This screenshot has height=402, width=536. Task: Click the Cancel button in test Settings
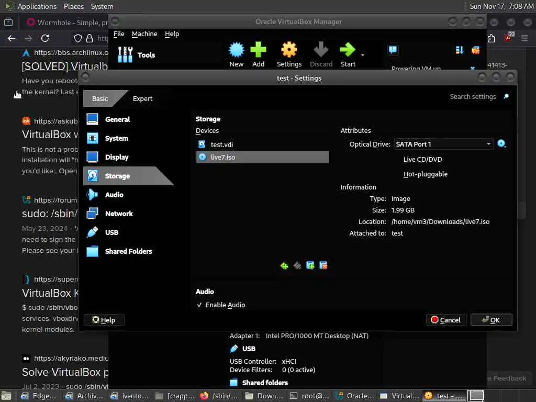446,320
